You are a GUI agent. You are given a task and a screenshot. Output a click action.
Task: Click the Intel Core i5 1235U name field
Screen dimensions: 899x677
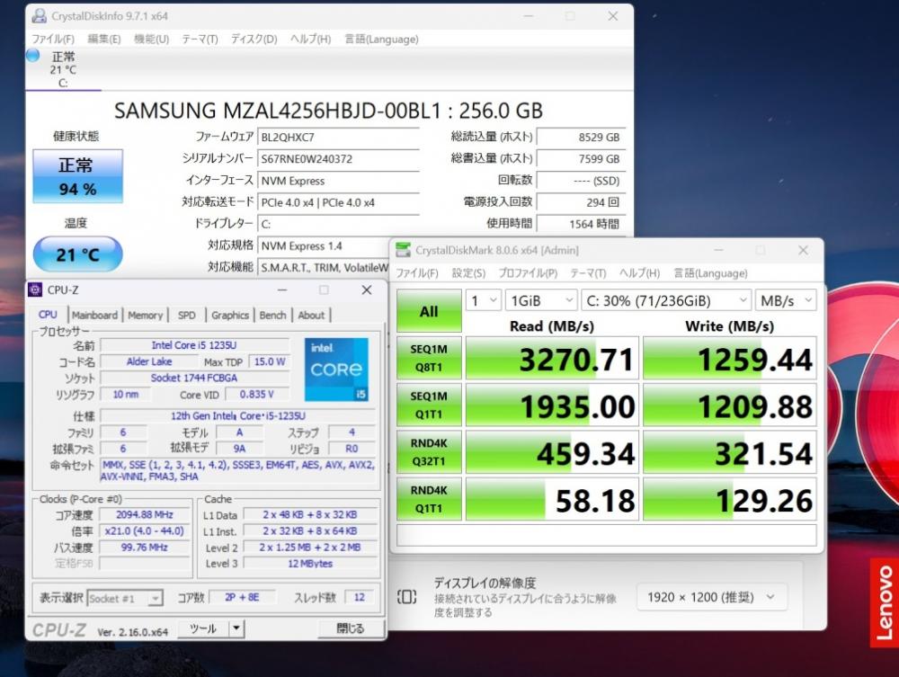coord(194,345)
